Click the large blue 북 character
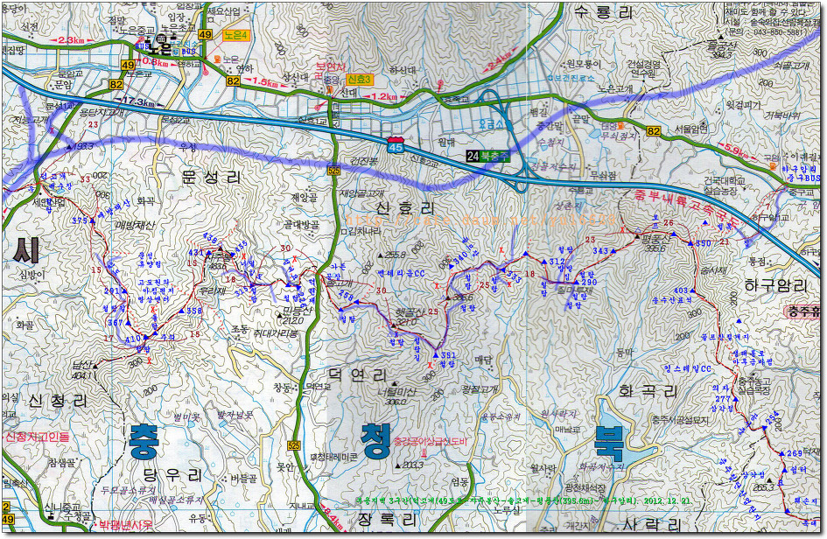 coord(609,443)
